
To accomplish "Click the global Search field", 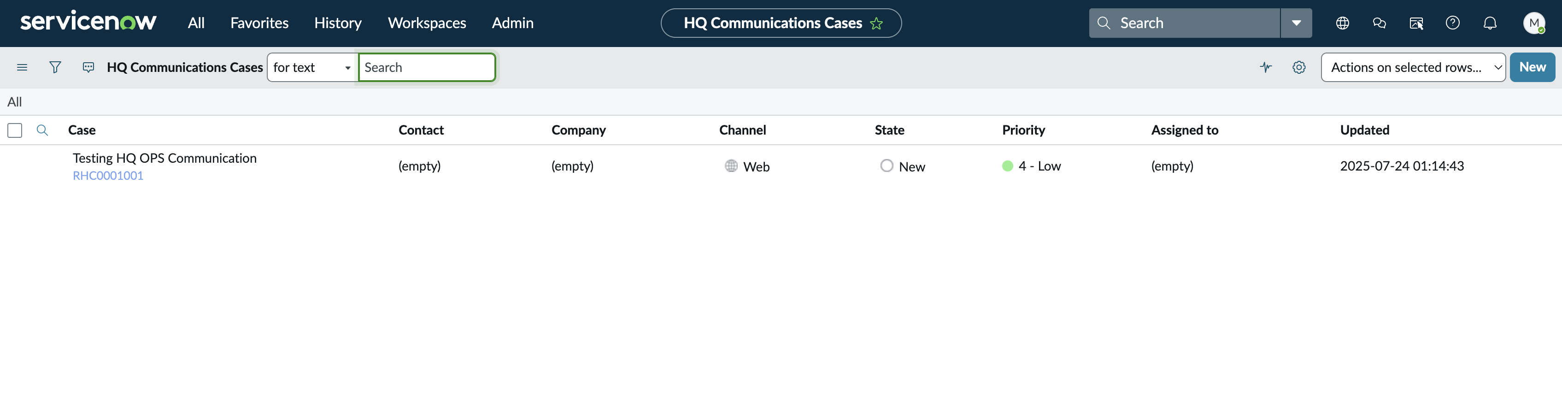I will tap(1184, 23).
